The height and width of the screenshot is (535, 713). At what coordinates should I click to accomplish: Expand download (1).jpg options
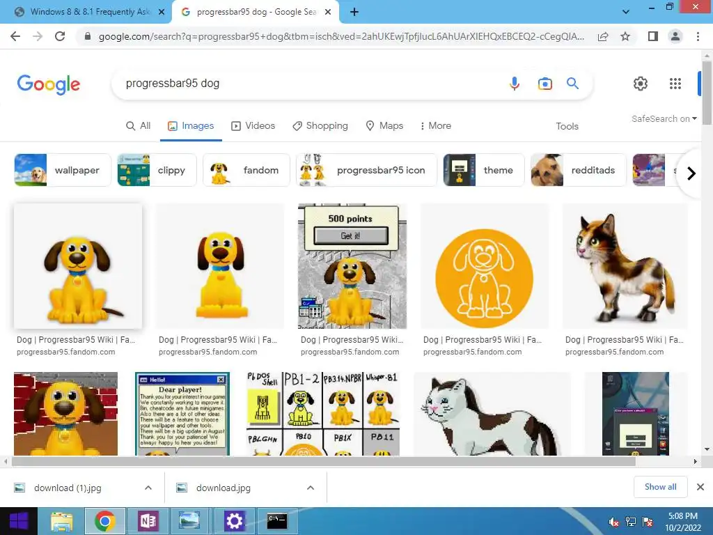click(x=148, y=488)
